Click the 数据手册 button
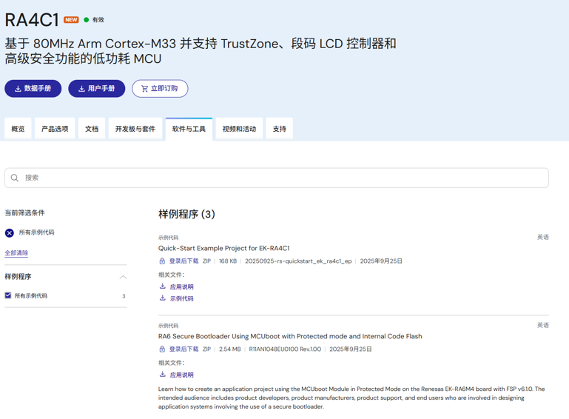The width and height of the screenshot is (569, 419). [33, 89]
